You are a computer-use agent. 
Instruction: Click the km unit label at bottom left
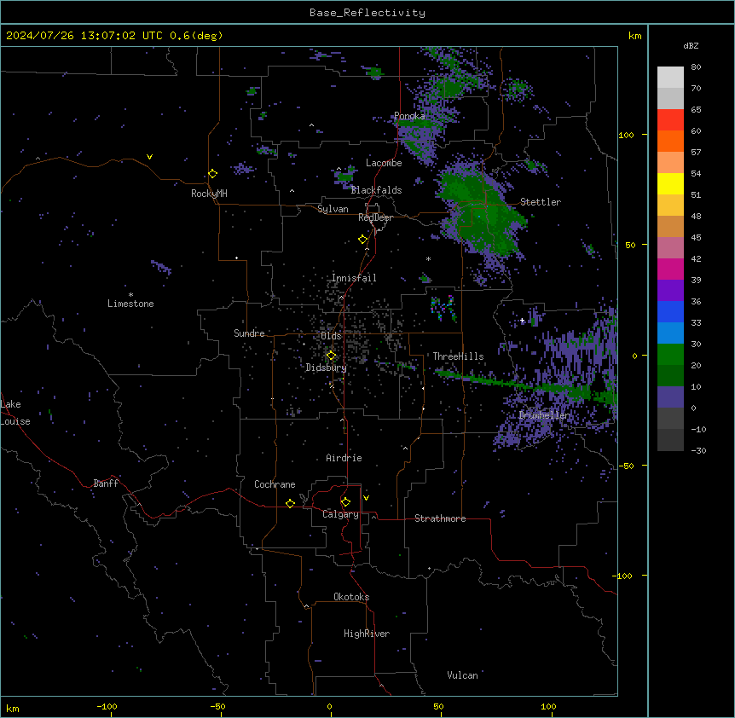13,708
